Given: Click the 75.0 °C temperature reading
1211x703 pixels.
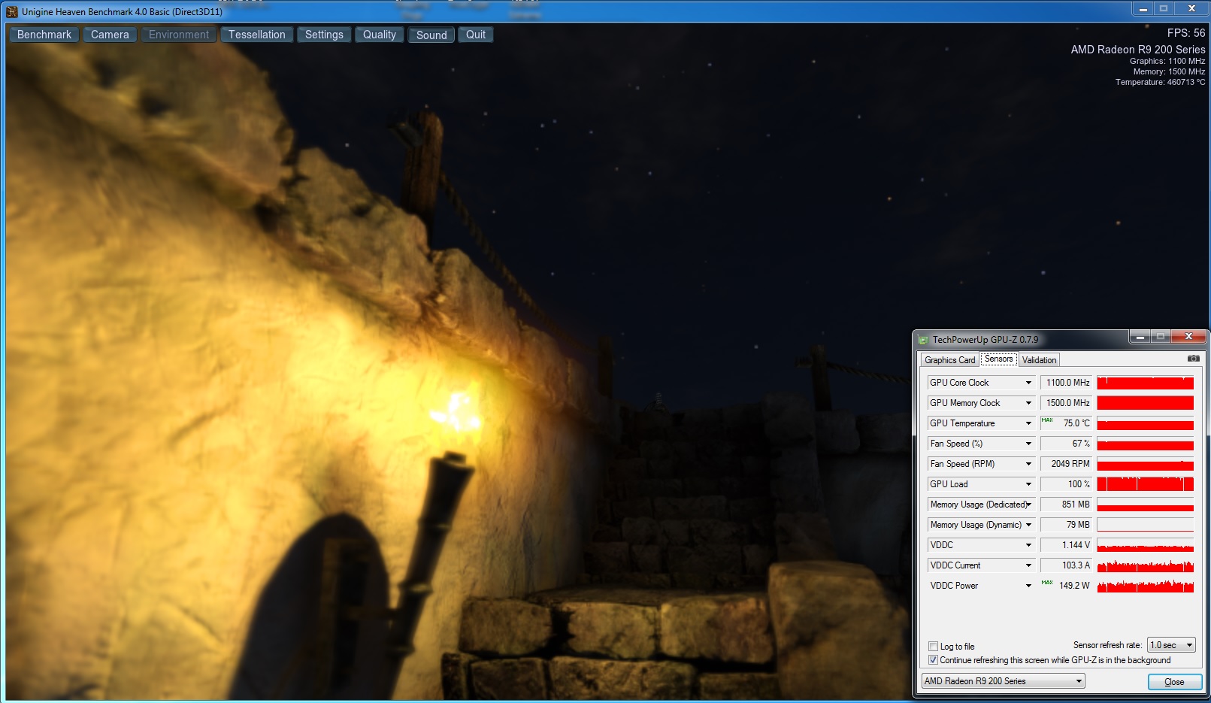Looking at the screenshot, I should (1066, 423).
